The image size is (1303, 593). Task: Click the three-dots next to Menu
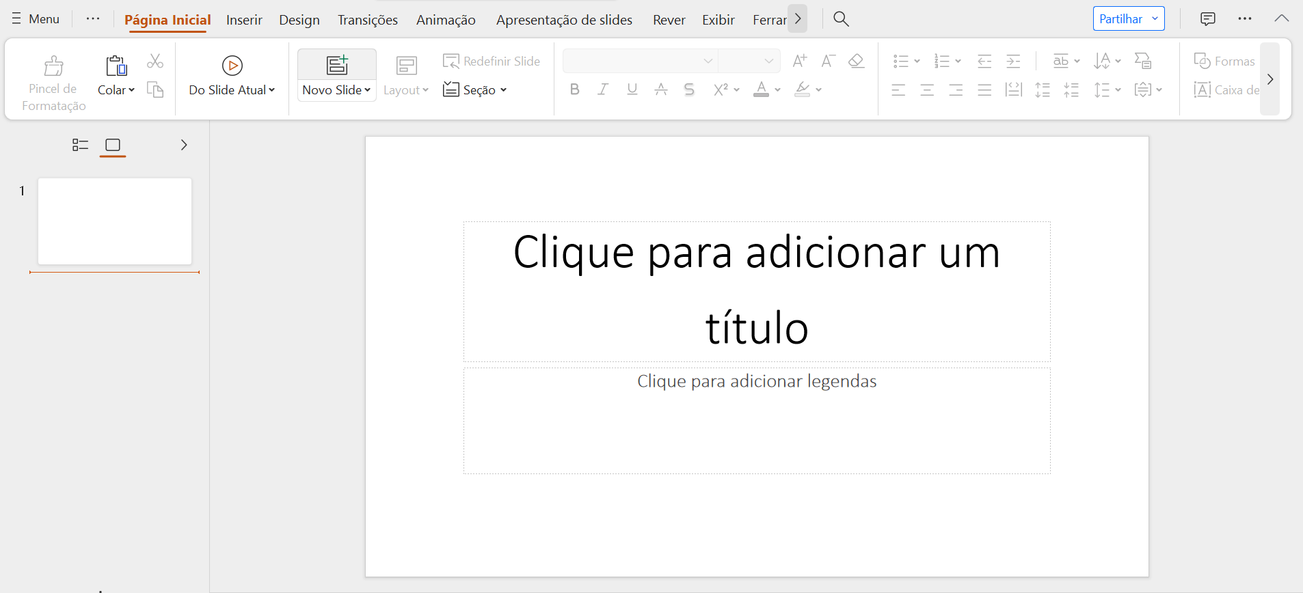tap(93, 19)
